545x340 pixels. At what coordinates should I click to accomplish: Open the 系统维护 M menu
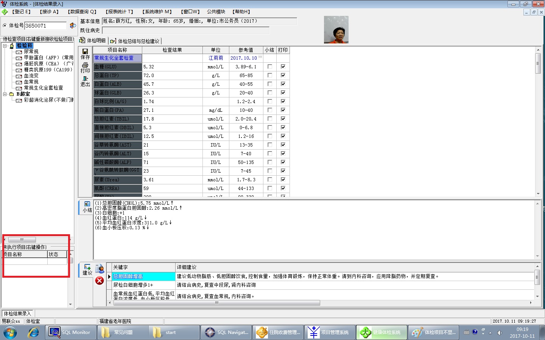pos(157,12)
